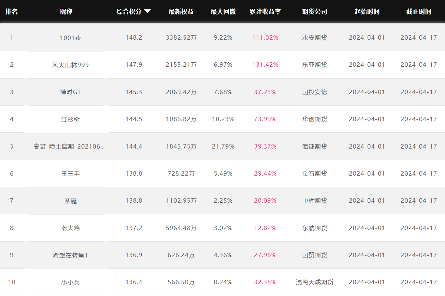
Task: Click the 最大回撤 column header
Action: point(223,11)
